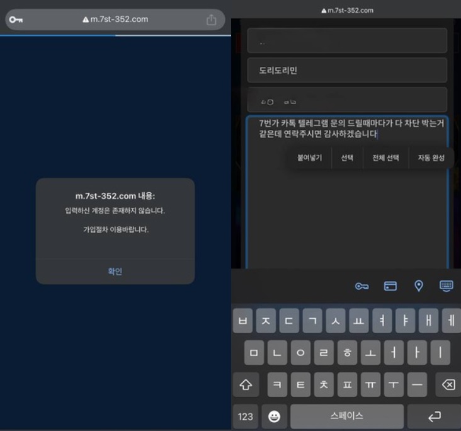Tap the m.7st-352.com address bar
Viewport: 461px width, 431px height.
click(115, 20)
